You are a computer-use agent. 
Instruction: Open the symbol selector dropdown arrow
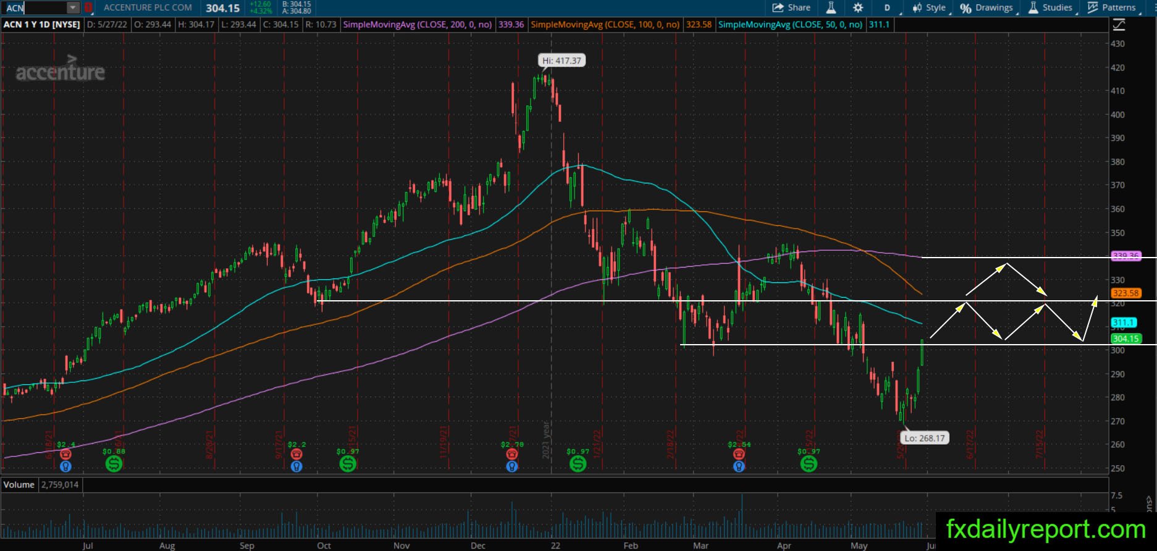(x=73, y=7)
